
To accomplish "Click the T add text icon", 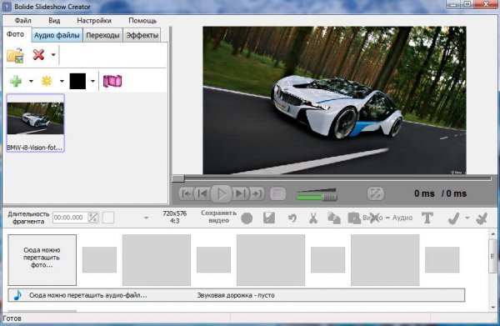I will (427, 218).
